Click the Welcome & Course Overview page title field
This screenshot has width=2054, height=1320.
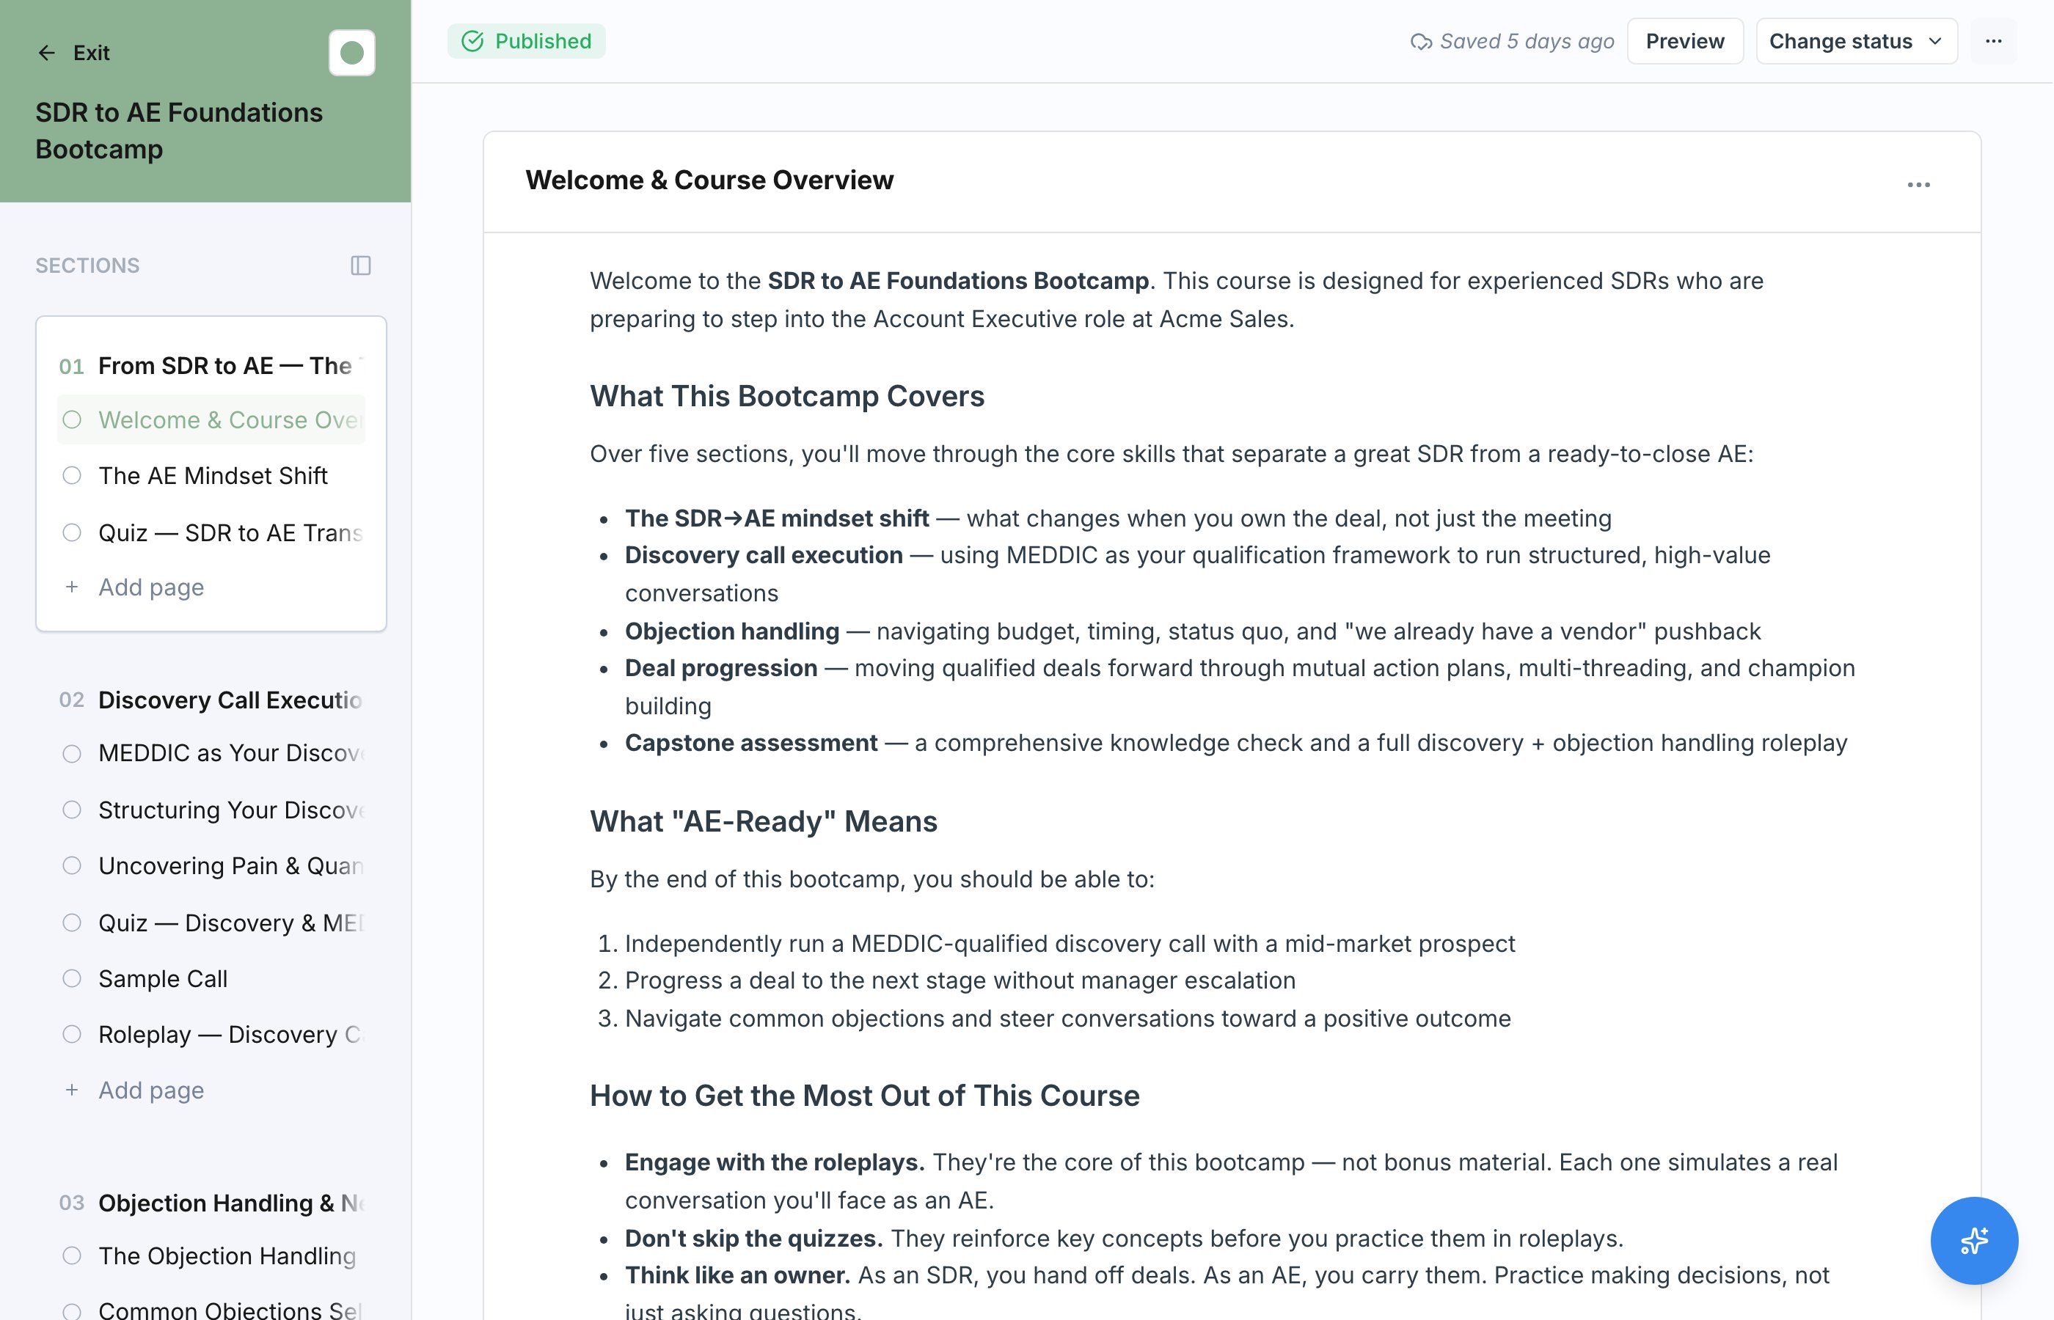710,180
